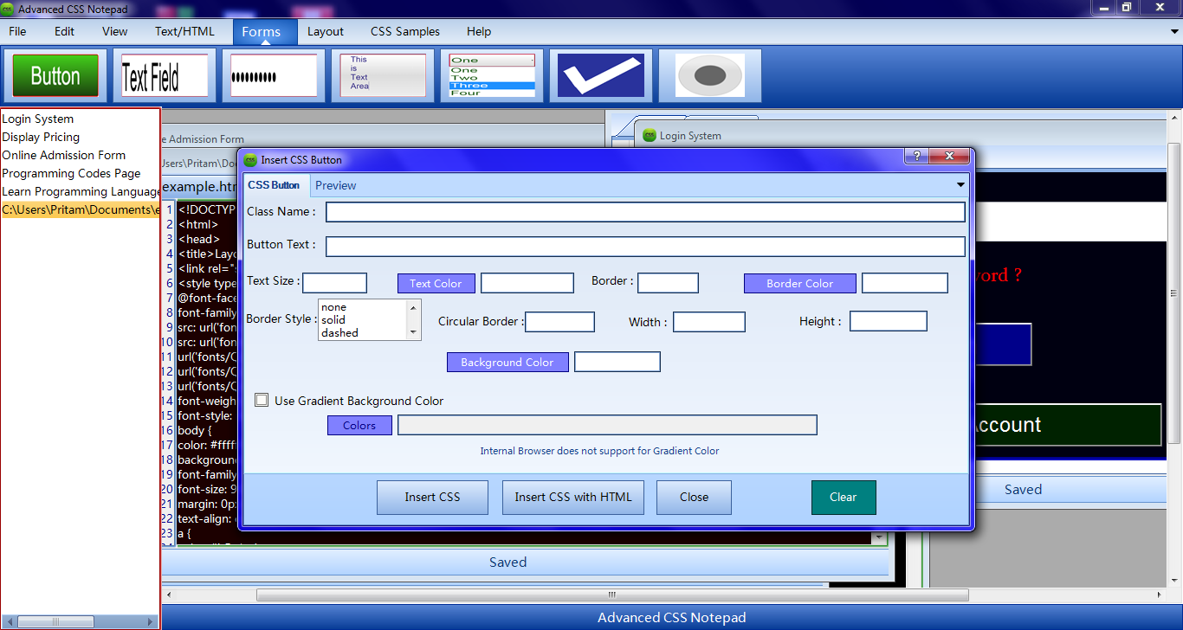Select Login System in the sidebar list
The height and width of the screenshot is (630, 1183).
[x=38, y=119]
